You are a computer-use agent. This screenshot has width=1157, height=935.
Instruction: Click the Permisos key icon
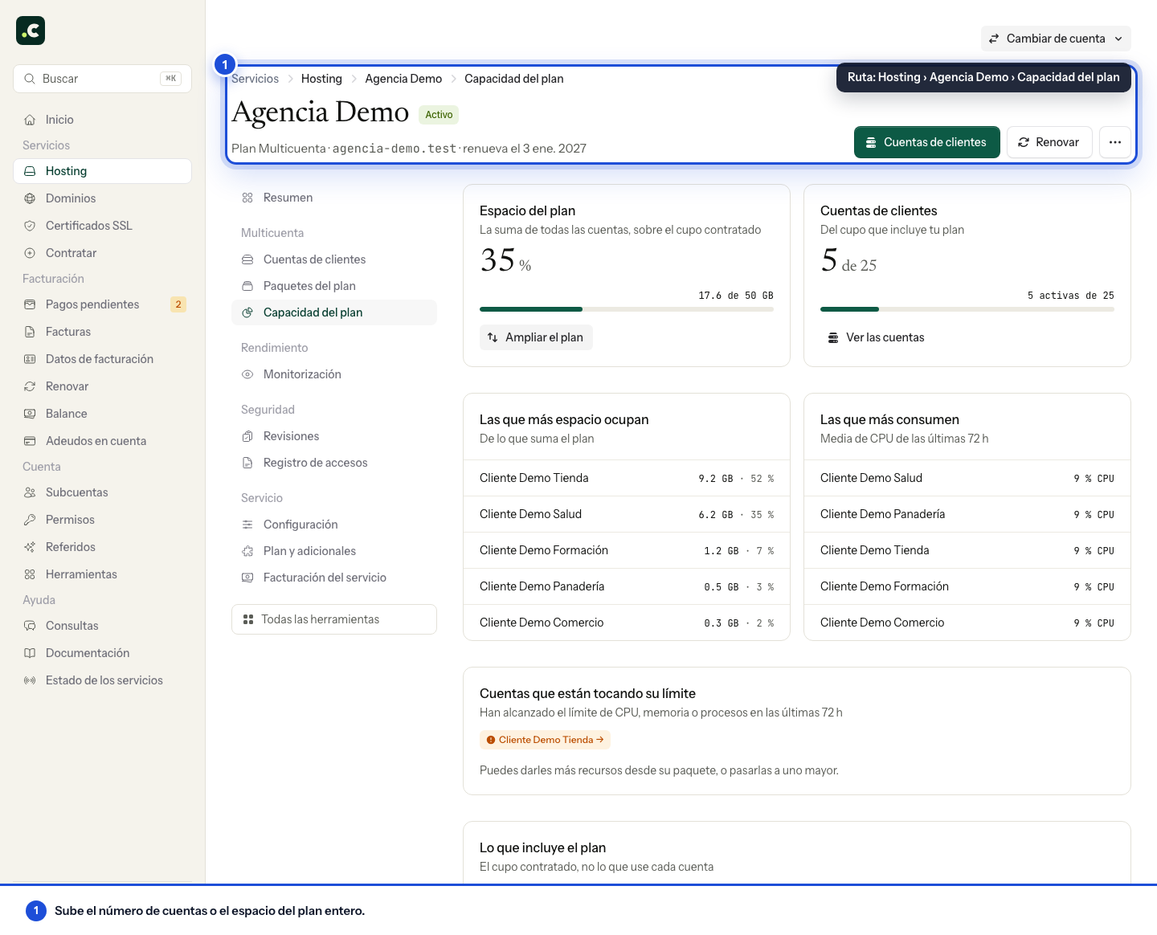pyautogui.click(x=30, y=520)
